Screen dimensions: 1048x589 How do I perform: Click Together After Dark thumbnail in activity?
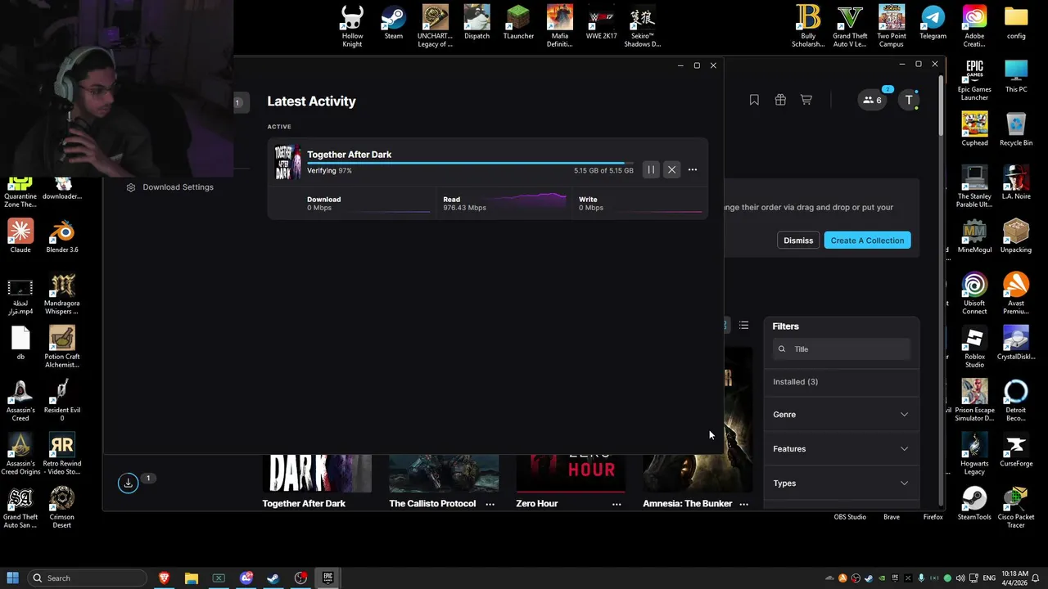287,163
